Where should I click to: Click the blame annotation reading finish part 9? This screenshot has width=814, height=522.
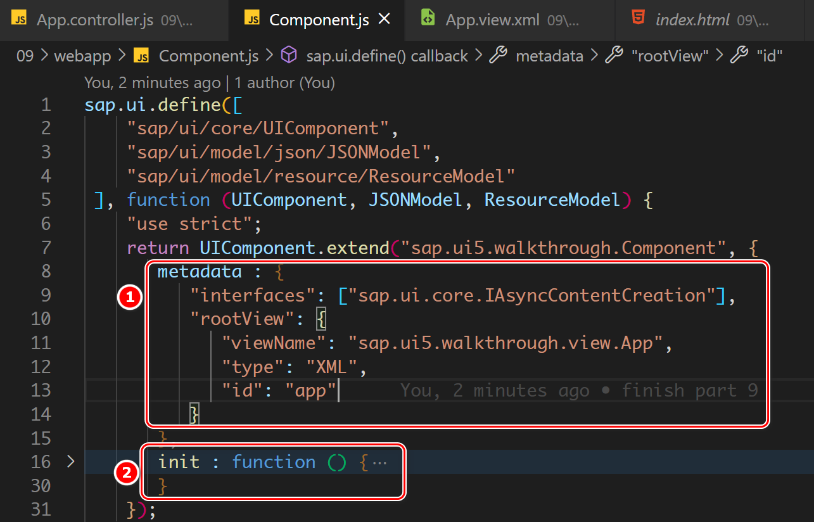pyautogui.click(x=690, y=390)
